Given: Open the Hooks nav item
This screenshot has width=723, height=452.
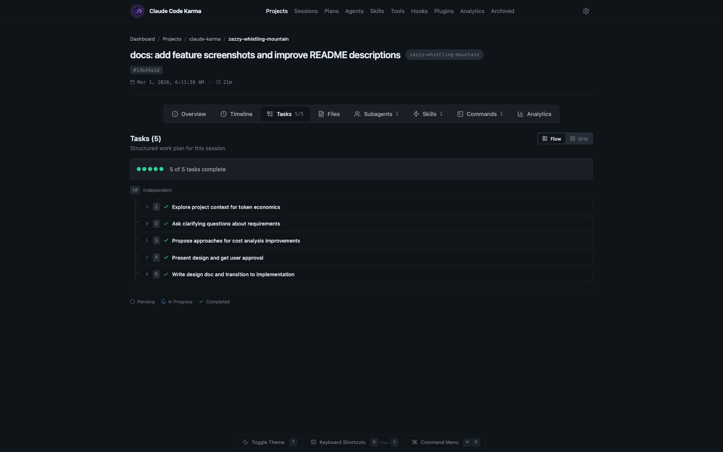Looking at the screenshot, I should click(x=419, y=11).
